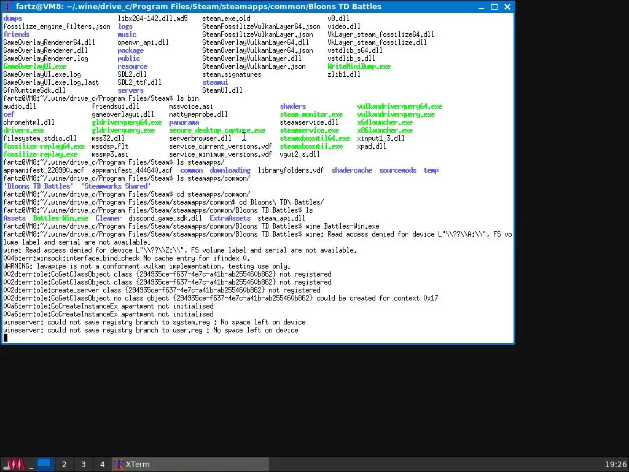
Task: Click 'vulkandriverquery64.exe' file name
Action: (399, 106)
